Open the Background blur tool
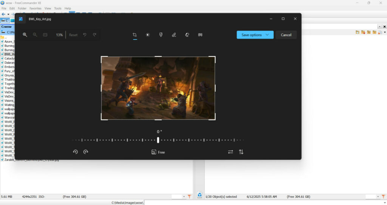387x205 pixels. coord(200,35)
